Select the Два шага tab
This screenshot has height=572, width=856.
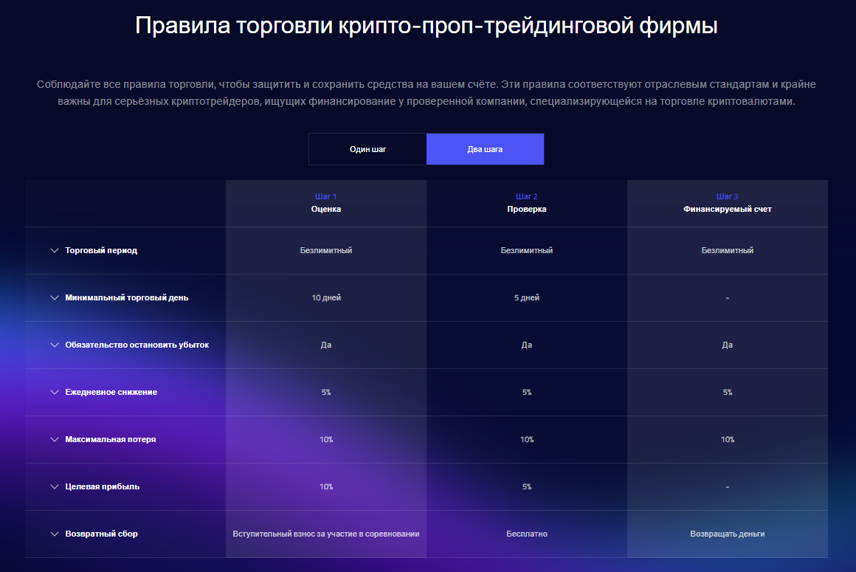coord(485,149)
